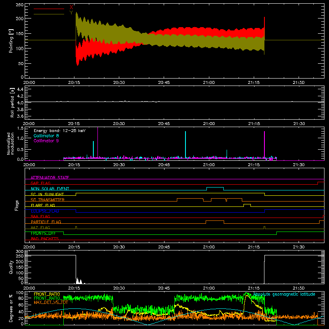
Task: Click the SC_IN_SUNLIGHT flag label
Action: [47, 194]
